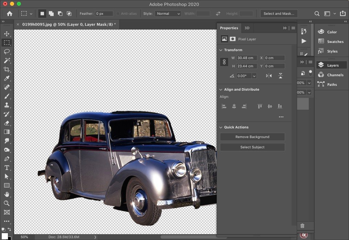The width and height of the screenshot is (349, 240).
Task: Select the Clone Stamp tool
Action: (x=7, y=105)
